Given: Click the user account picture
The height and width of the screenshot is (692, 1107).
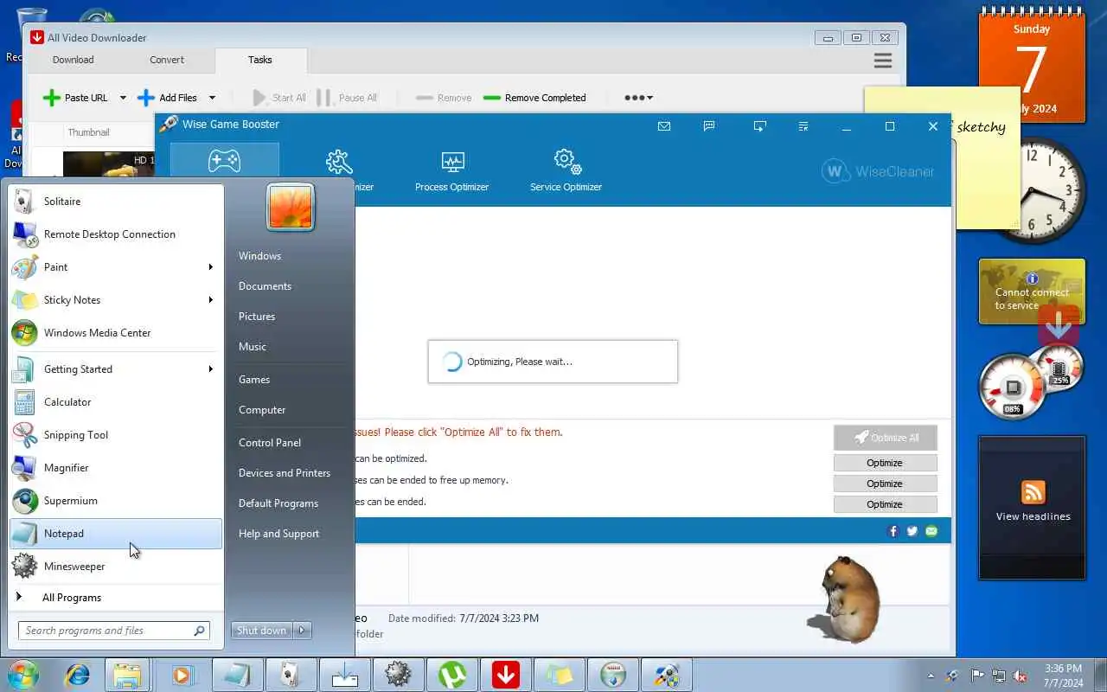Looking at the screenshot, I should click(291, 208).
